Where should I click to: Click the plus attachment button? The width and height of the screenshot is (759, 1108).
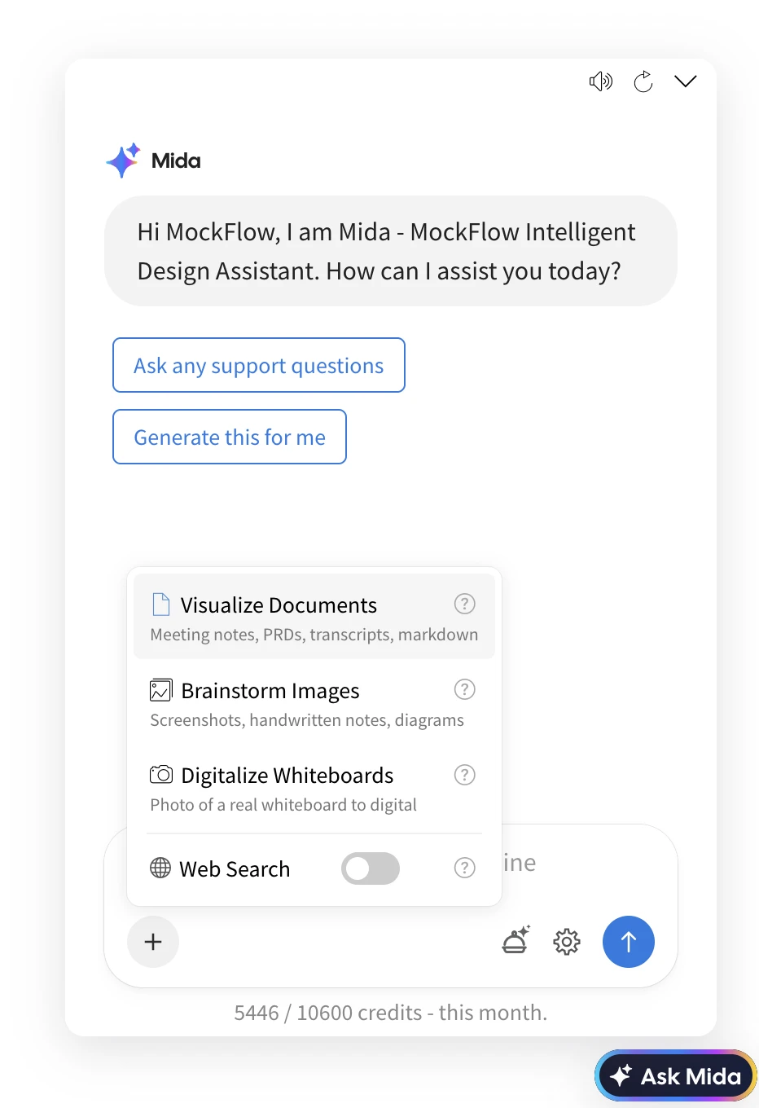click(x=153, y=942)
